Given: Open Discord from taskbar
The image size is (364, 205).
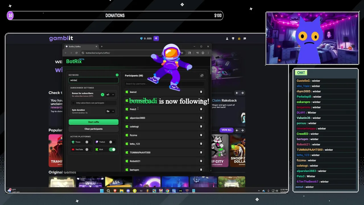Looking at the screenshot, I should (128, 191).
